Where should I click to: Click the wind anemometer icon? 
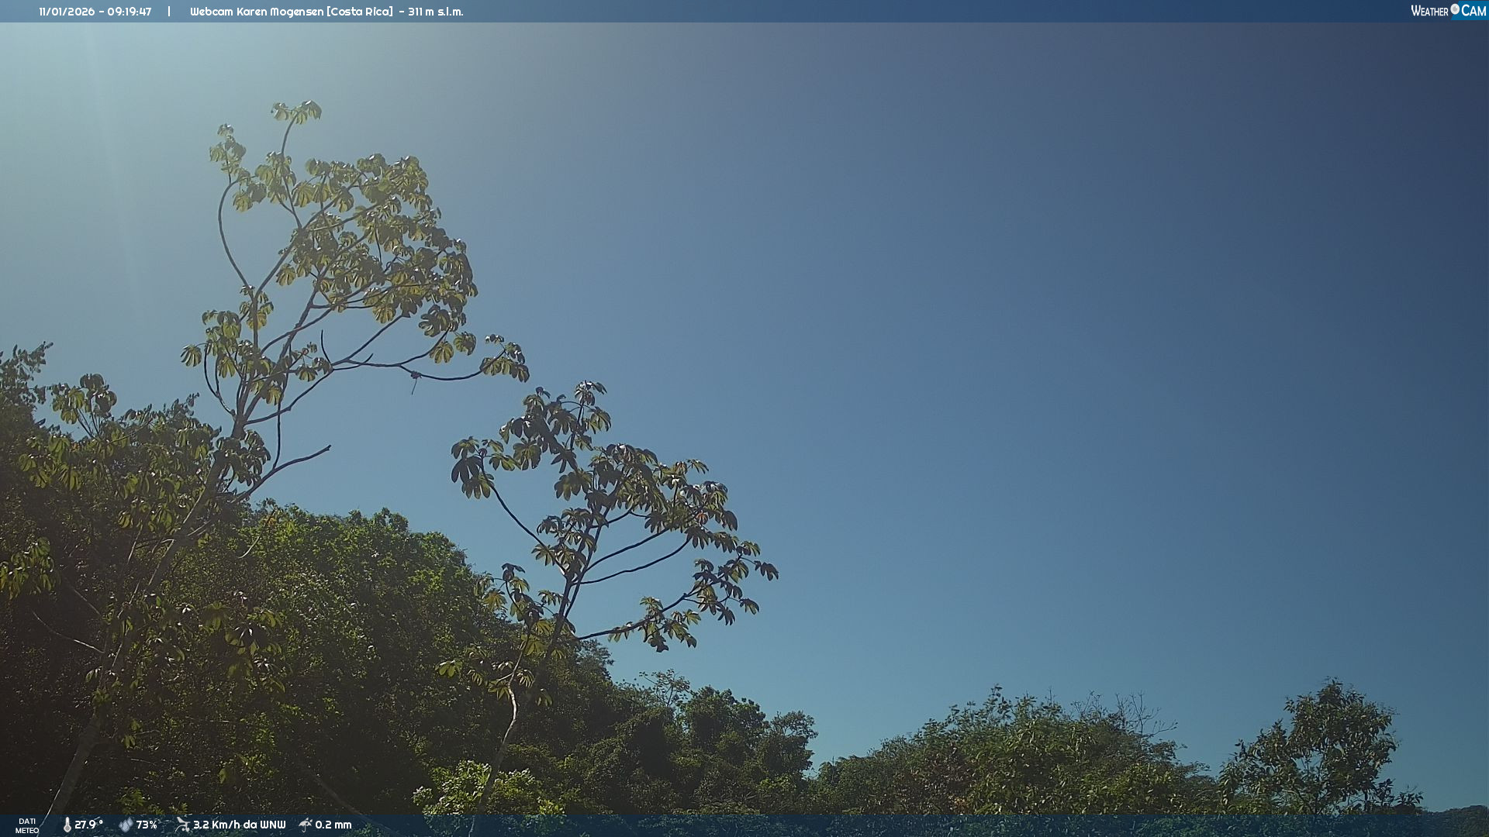pyautogui.click(x=182, y=824)
